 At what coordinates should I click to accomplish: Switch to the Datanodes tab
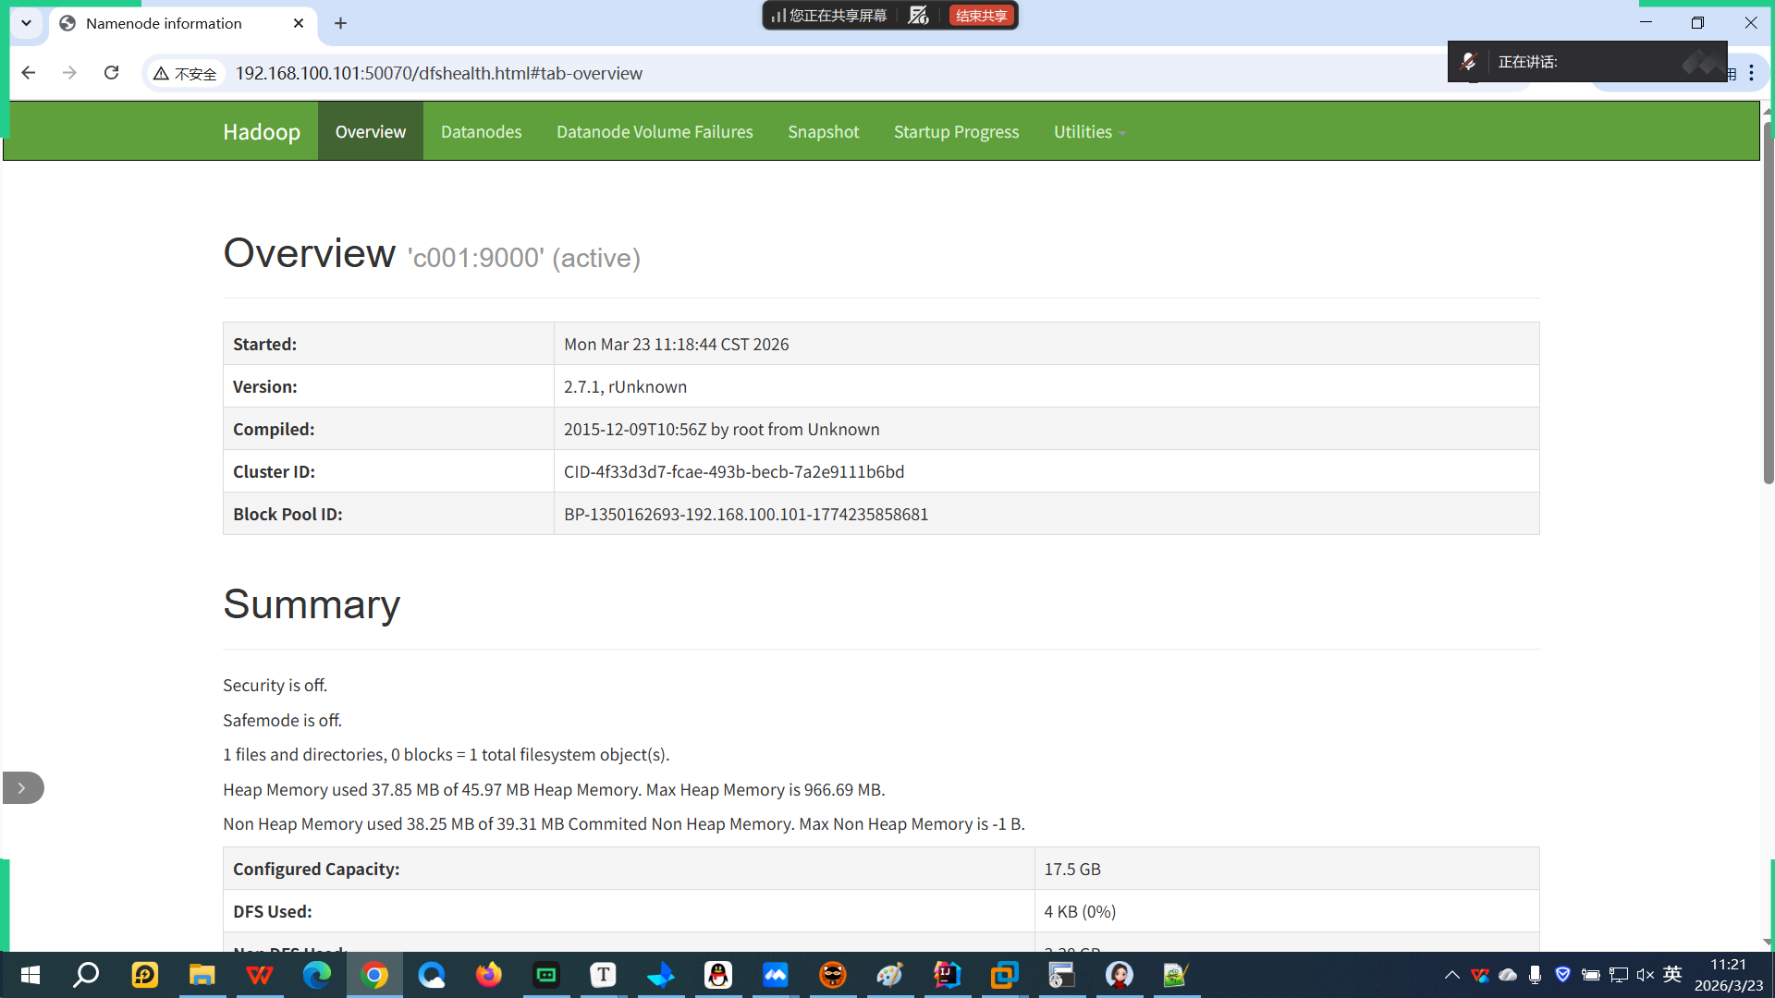(481, 132)
